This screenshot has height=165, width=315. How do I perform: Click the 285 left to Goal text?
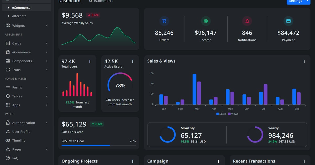point(73,141)
